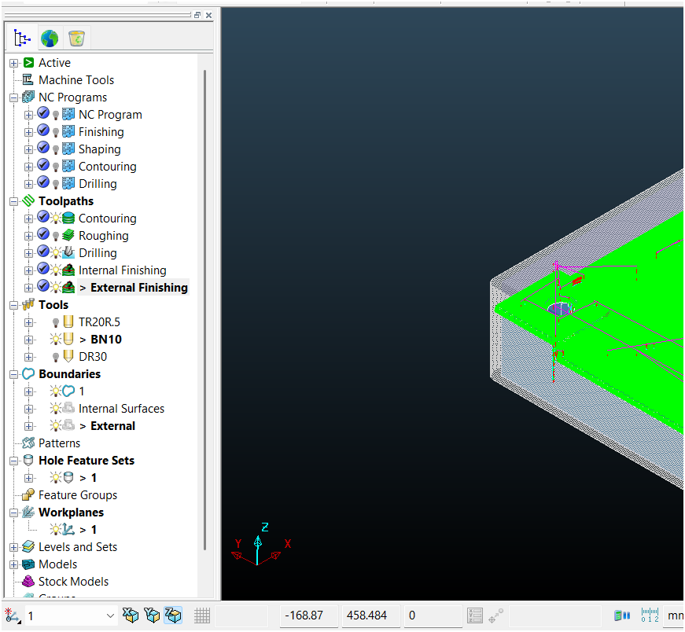This screenshot has width=685, height=632.
Task: Open the Explorer tree tab icon
Action: point(21,38)
